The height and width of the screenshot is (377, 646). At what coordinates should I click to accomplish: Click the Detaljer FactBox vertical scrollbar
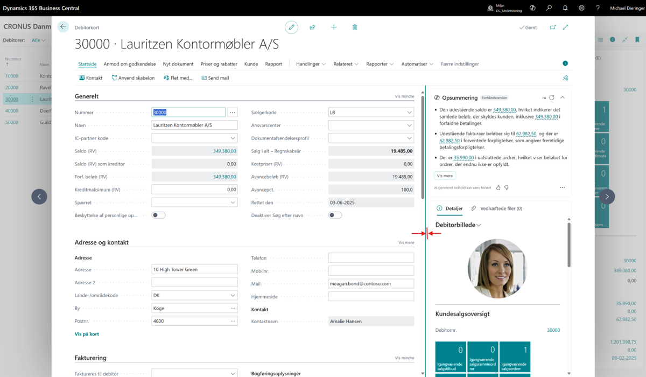click(569, 245)
